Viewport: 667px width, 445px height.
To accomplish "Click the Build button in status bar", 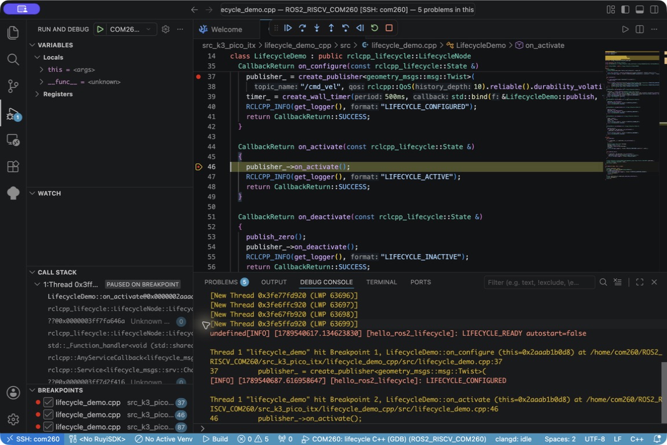I will 215,439.
